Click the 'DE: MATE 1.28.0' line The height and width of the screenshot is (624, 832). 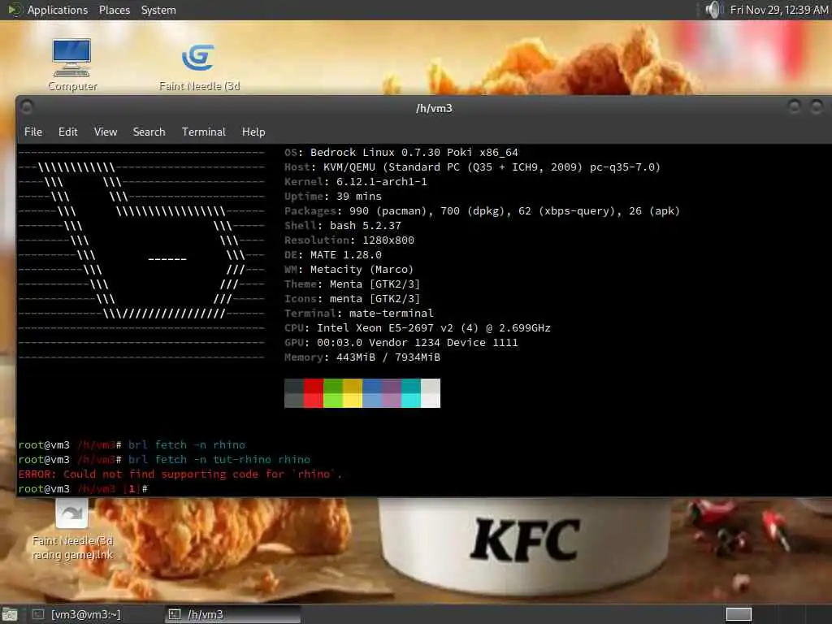(333, 254)
